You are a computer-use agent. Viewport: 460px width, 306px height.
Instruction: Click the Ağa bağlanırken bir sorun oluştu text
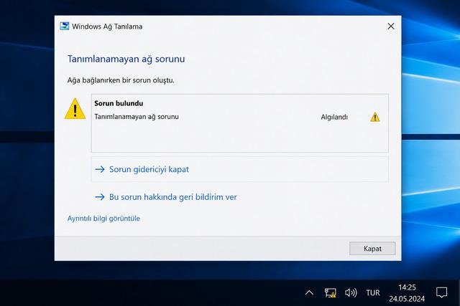tap(121, 80)
